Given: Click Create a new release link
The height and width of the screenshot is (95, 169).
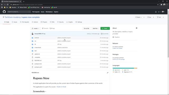Looking at the screenshot, I should 117,48.
